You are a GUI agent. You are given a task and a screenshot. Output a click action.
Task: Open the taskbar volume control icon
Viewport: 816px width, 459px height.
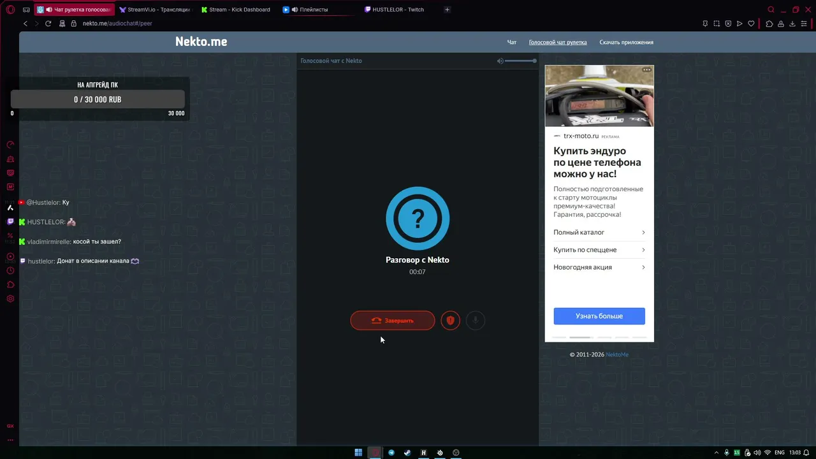(757, 453)
